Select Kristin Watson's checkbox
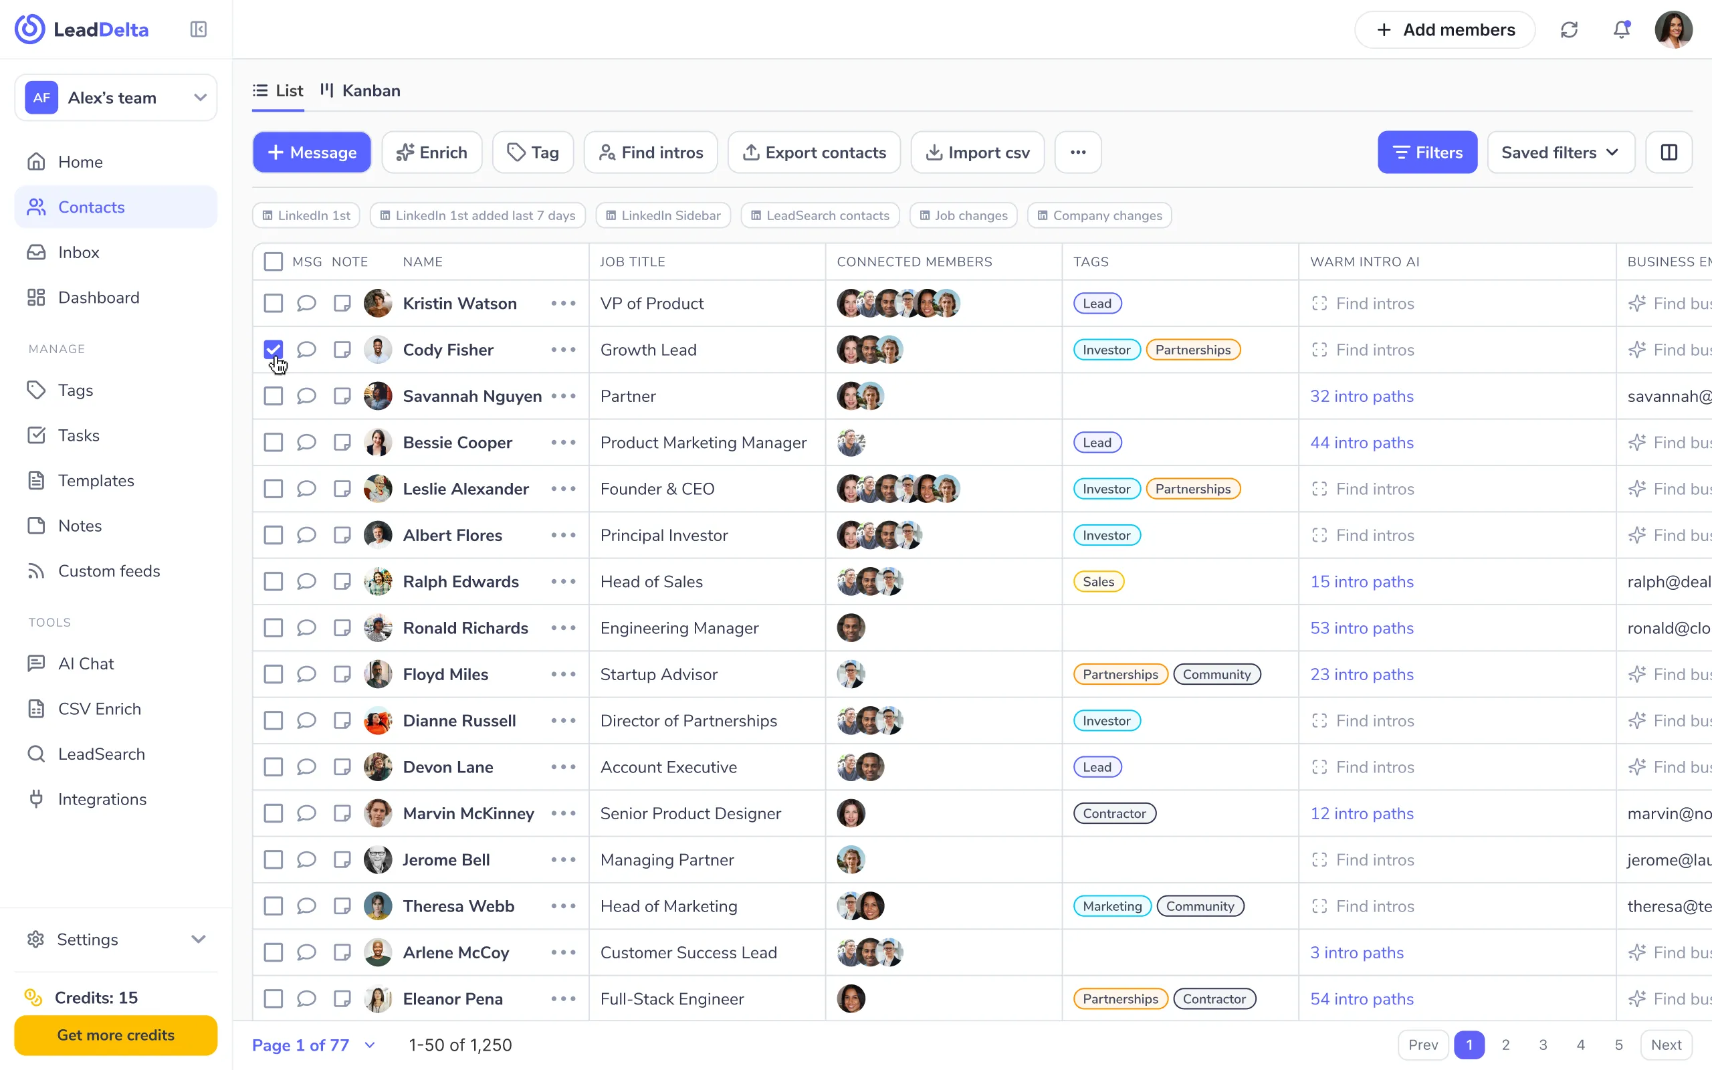The height and width of the screenshot is (1070, 1712). tap(273, 304)
